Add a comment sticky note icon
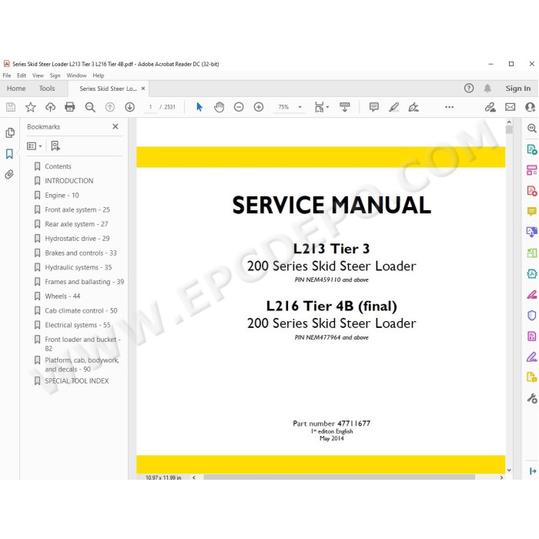539x539 pixels. [374, 107]
